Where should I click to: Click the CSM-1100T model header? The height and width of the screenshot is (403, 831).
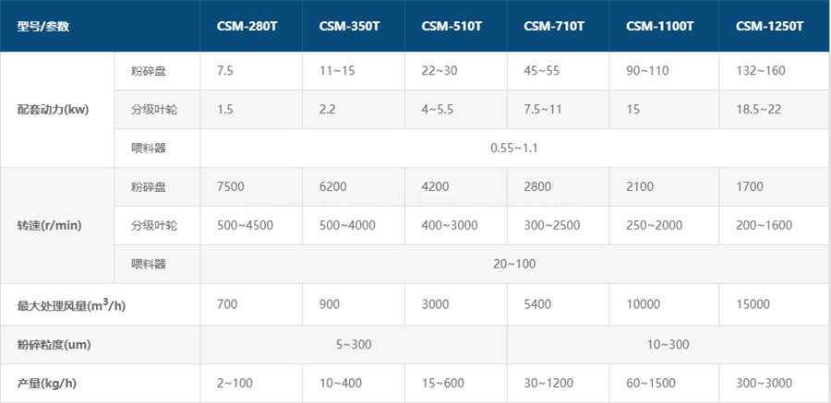tap(659, 26)
